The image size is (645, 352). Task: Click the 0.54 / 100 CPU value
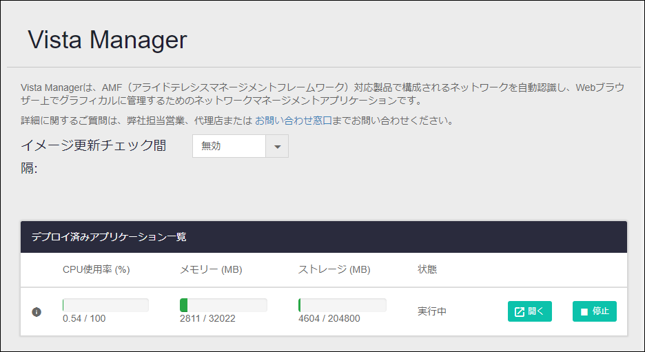(84, 318)
